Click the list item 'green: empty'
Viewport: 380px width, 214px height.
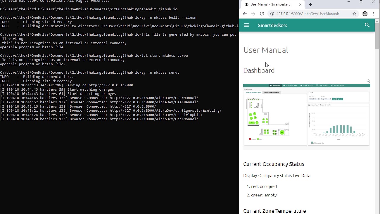[x=264, y=195]
